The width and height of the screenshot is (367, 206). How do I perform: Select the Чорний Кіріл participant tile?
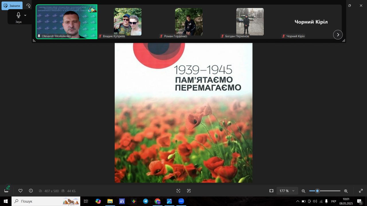coord(311,22)
